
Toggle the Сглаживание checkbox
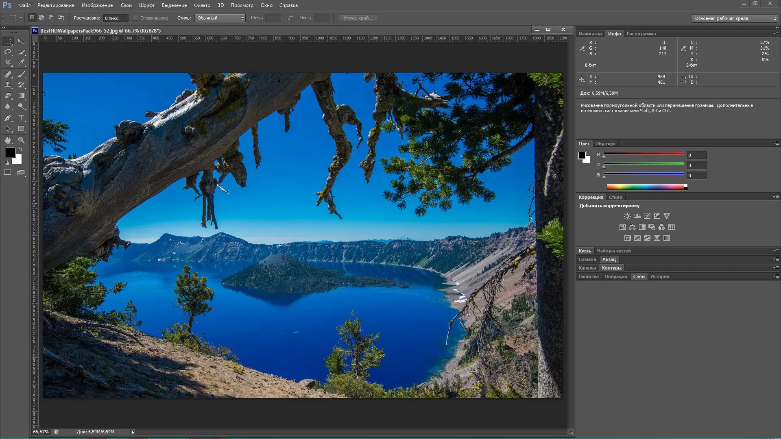136,18
